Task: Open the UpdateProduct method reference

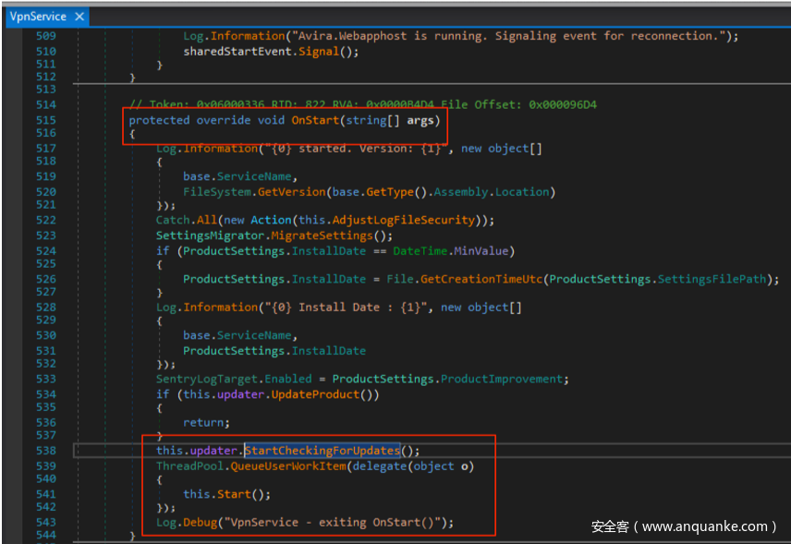Action: 320,394
